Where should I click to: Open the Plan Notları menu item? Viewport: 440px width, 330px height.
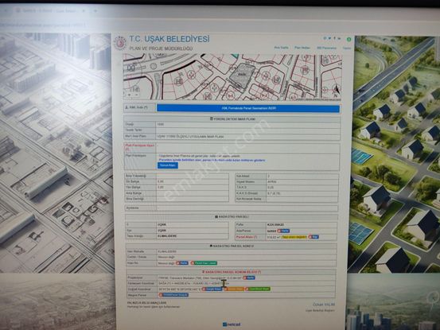tap(302, 48)
